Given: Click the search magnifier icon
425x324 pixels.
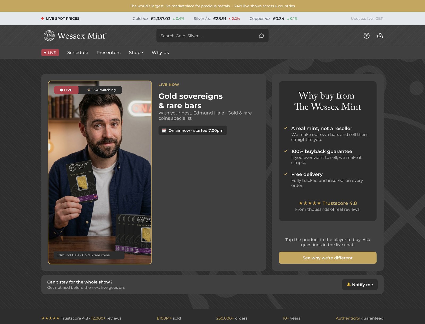Looking at the screenshot, I should 261,36.
